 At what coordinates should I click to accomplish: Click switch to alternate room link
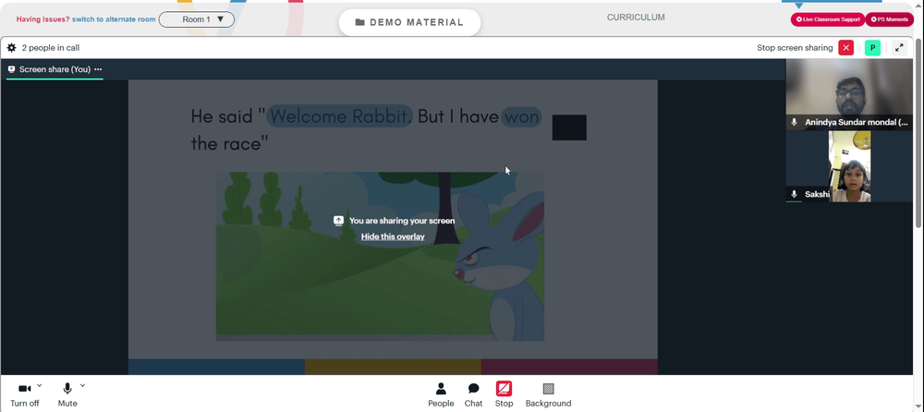pos(114,19)
